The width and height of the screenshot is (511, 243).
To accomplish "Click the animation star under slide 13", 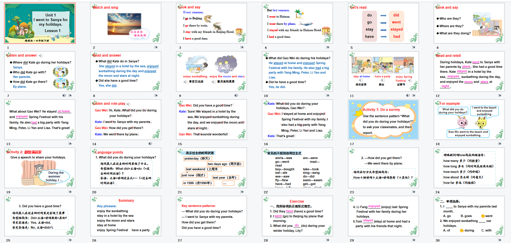I will (70, 143).
